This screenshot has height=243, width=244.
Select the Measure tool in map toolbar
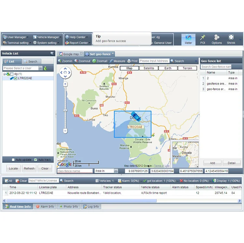click(x=117, y=61)
